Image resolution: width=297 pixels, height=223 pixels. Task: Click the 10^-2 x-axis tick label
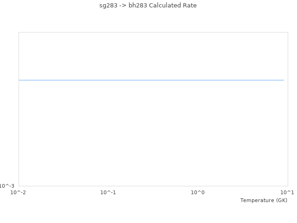tap(18, 192)
